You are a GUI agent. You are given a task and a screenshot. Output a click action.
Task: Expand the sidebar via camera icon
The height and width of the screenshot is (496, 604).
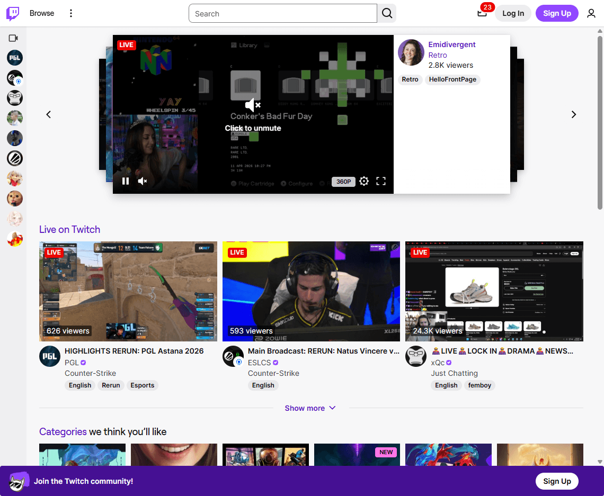tap(13, 38)
